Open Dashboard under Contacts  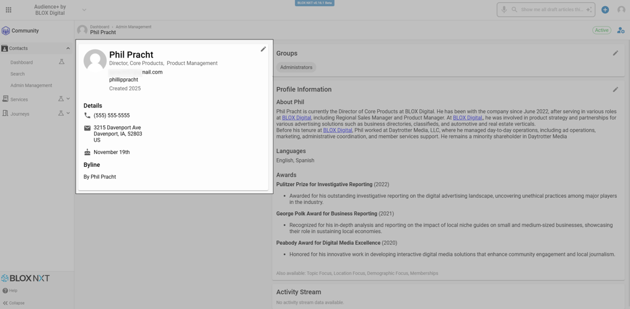click(22, 62)
